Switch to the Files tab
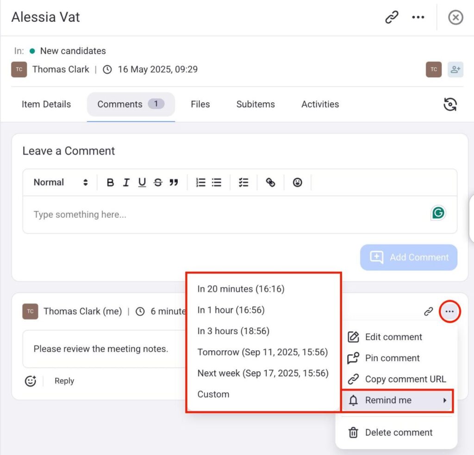Image resolution: width=474 pixels, height=455 pixels. [200, 104]
